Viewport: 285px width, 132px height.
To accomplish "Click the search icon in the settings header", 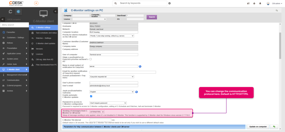I will 277,11.
